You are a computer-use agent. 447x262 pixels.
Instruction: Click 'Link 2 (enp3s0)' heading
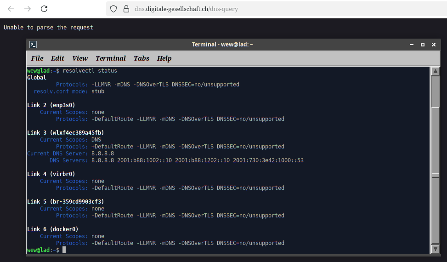point(51,105)
